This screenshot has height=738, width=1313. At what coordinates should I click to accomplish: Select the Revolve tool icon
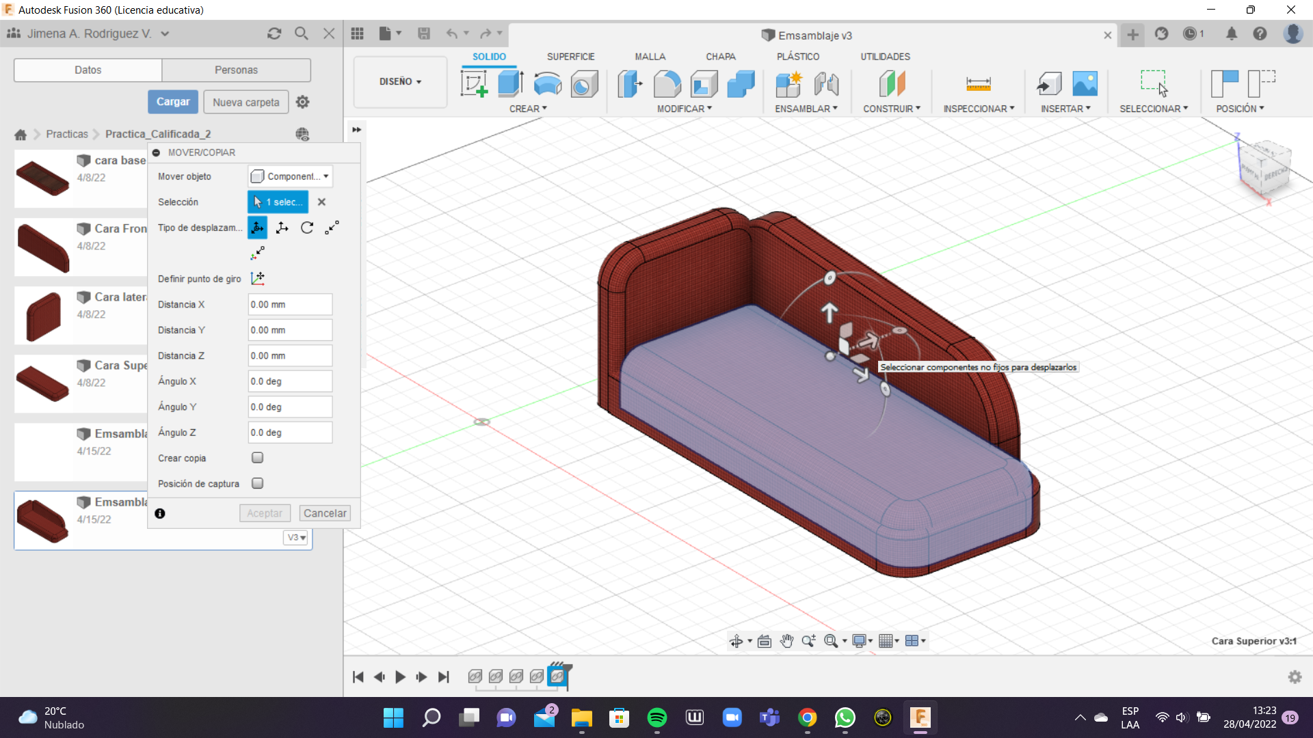547,84
